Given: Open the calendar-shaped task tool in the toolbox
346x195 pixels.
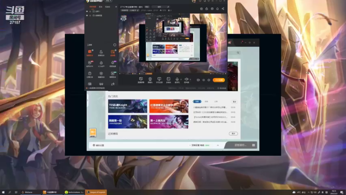Looking at the screenshot, I should click(x=90, y=75).
